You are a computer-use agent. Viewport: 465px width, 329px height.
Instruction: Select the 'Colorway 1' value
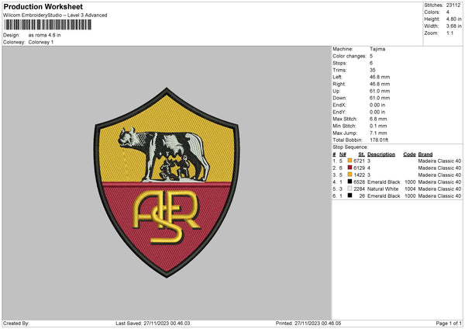coord(41,42)
